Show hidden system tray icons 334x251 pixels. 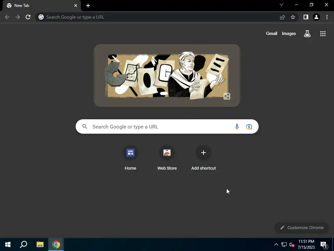[276, 244]
